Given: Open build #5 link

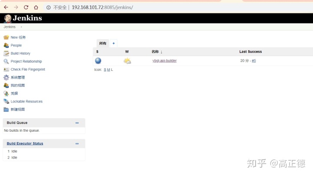Looking at the screenshot, I should [254, 61].
